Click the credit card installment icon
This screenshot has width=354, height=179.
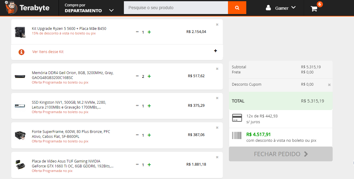pos(237,118)
